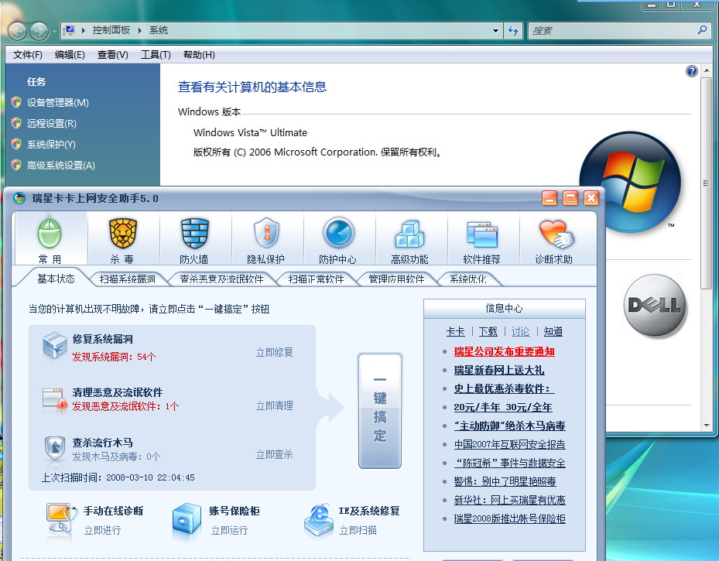Open the 帮助(H) menu
This screenshot has height=561, width=719.
pos(199,55)
